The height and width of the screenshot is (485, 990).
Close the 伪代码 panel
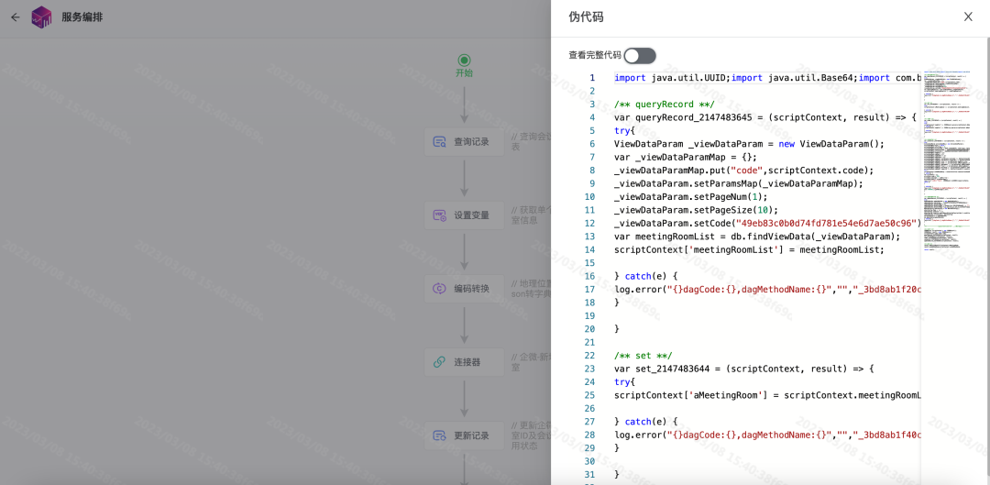pyautogui.click(x=968, y=17)
